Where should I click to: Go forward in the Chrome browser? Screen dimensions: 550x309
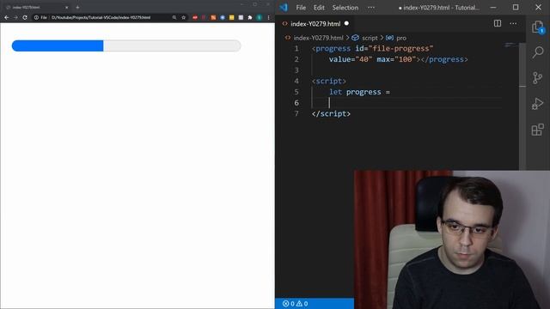[15, 17]
